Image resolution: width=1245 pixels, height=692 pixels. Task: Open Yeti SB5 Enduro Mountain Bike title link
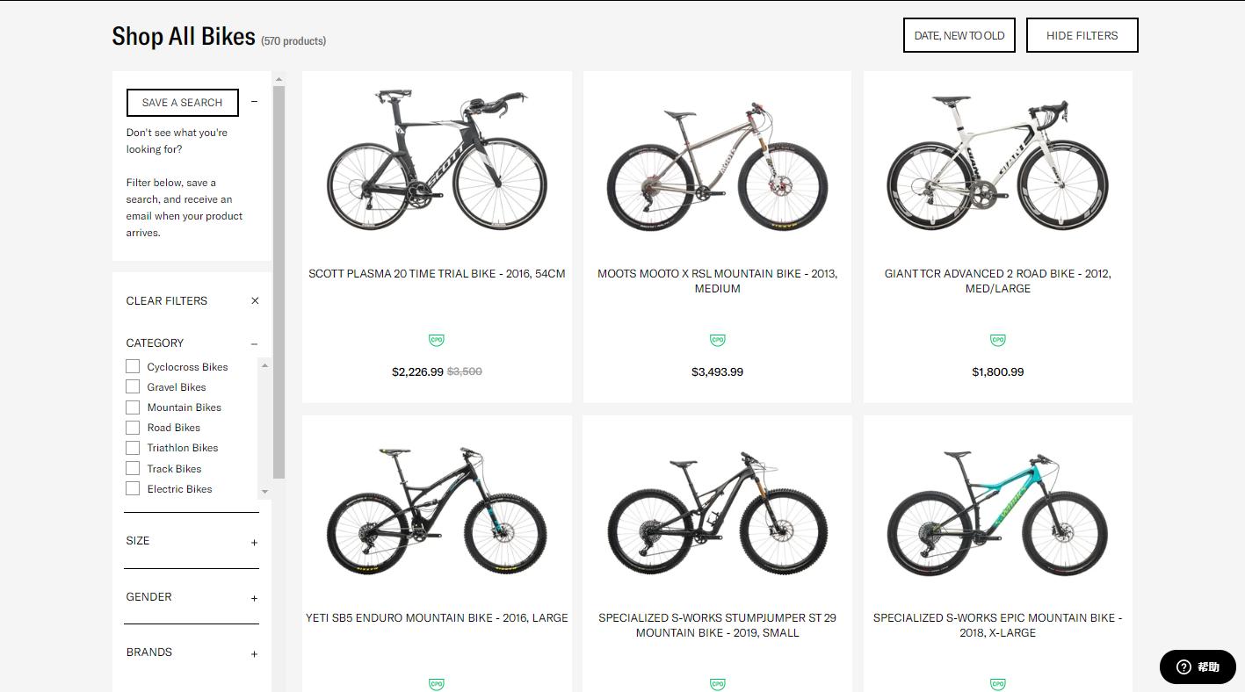437,618
